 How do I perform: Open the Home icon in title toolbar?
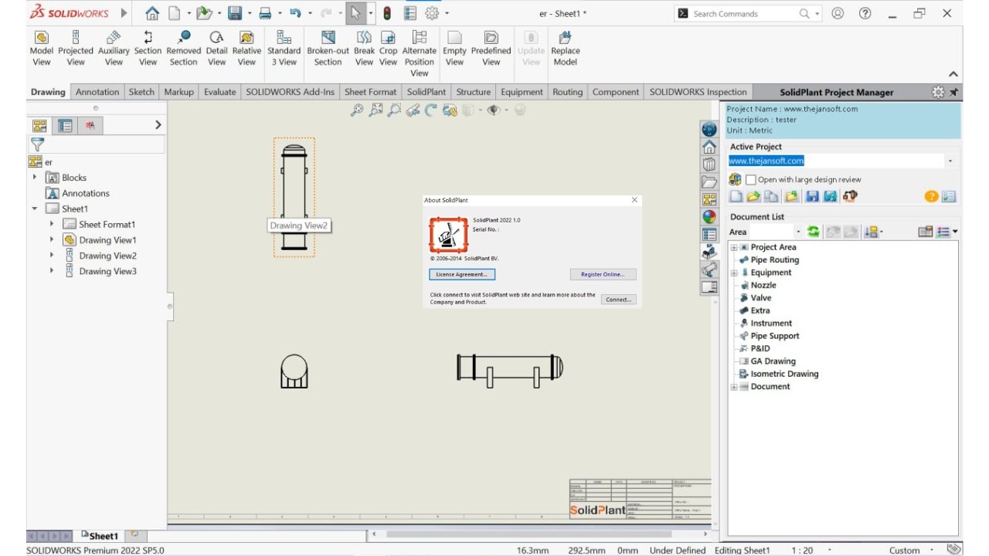152,13
